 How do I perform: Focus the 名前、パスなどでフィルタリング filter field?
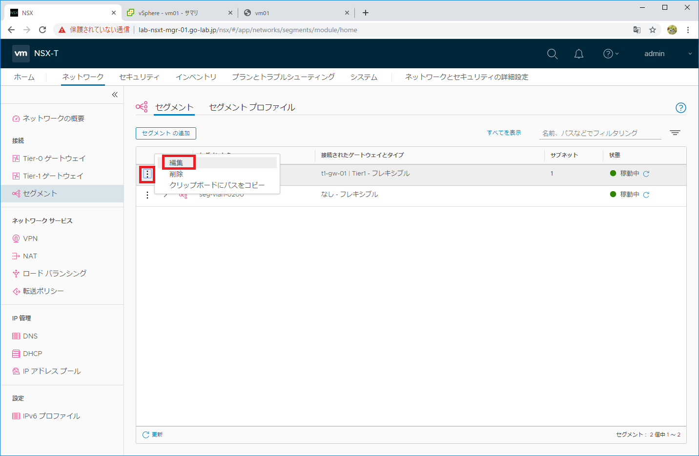[x=600, y=133]
